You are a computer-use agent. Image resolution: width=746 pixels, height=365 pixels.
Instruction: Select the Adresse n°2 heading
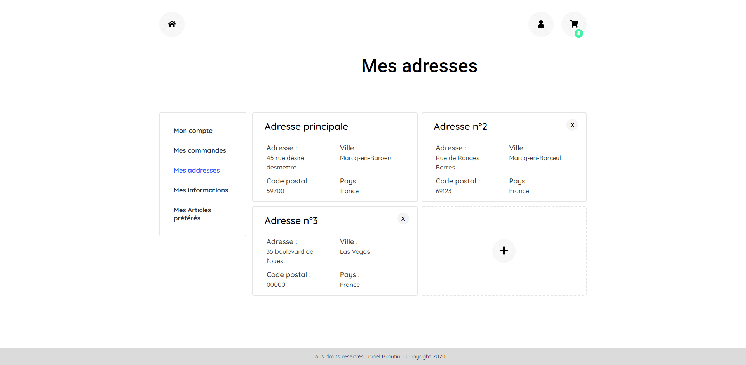(x=460, y=127)
